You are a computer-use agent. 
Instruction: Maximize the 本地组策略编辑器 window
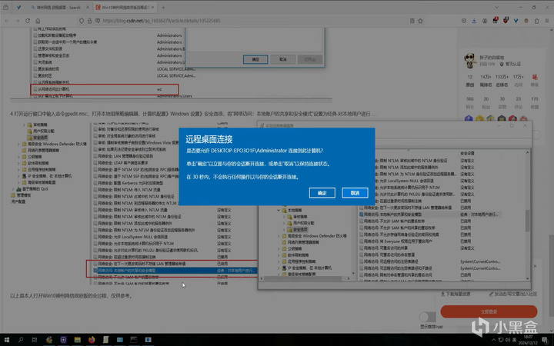(x=512, y=125)
